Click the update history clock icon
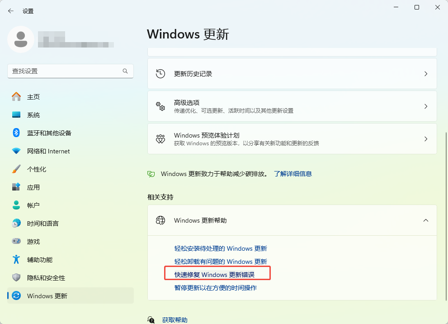 (x=160, y=74)
